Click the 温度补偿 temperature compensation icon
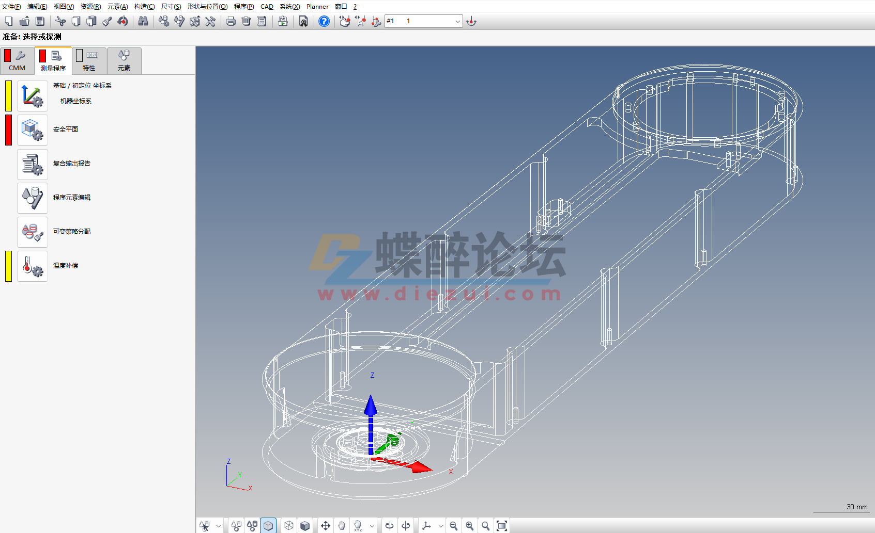Screen dimensions: 875x533 click(x=32, y=266)
